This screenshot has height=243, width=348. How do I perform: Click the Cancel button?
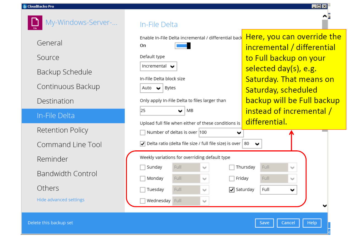coord(288,223)
